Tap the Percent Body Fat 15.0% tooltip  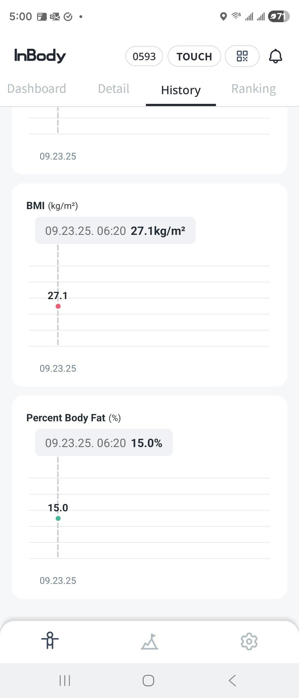pos(104,443)
